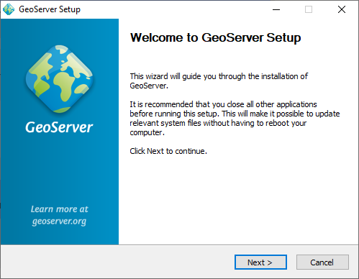Viewport: 359px width, 279px height.
Task: Click the 'Click Next to continue.' text
Action: pyautogui.click(x=168, y=151)
